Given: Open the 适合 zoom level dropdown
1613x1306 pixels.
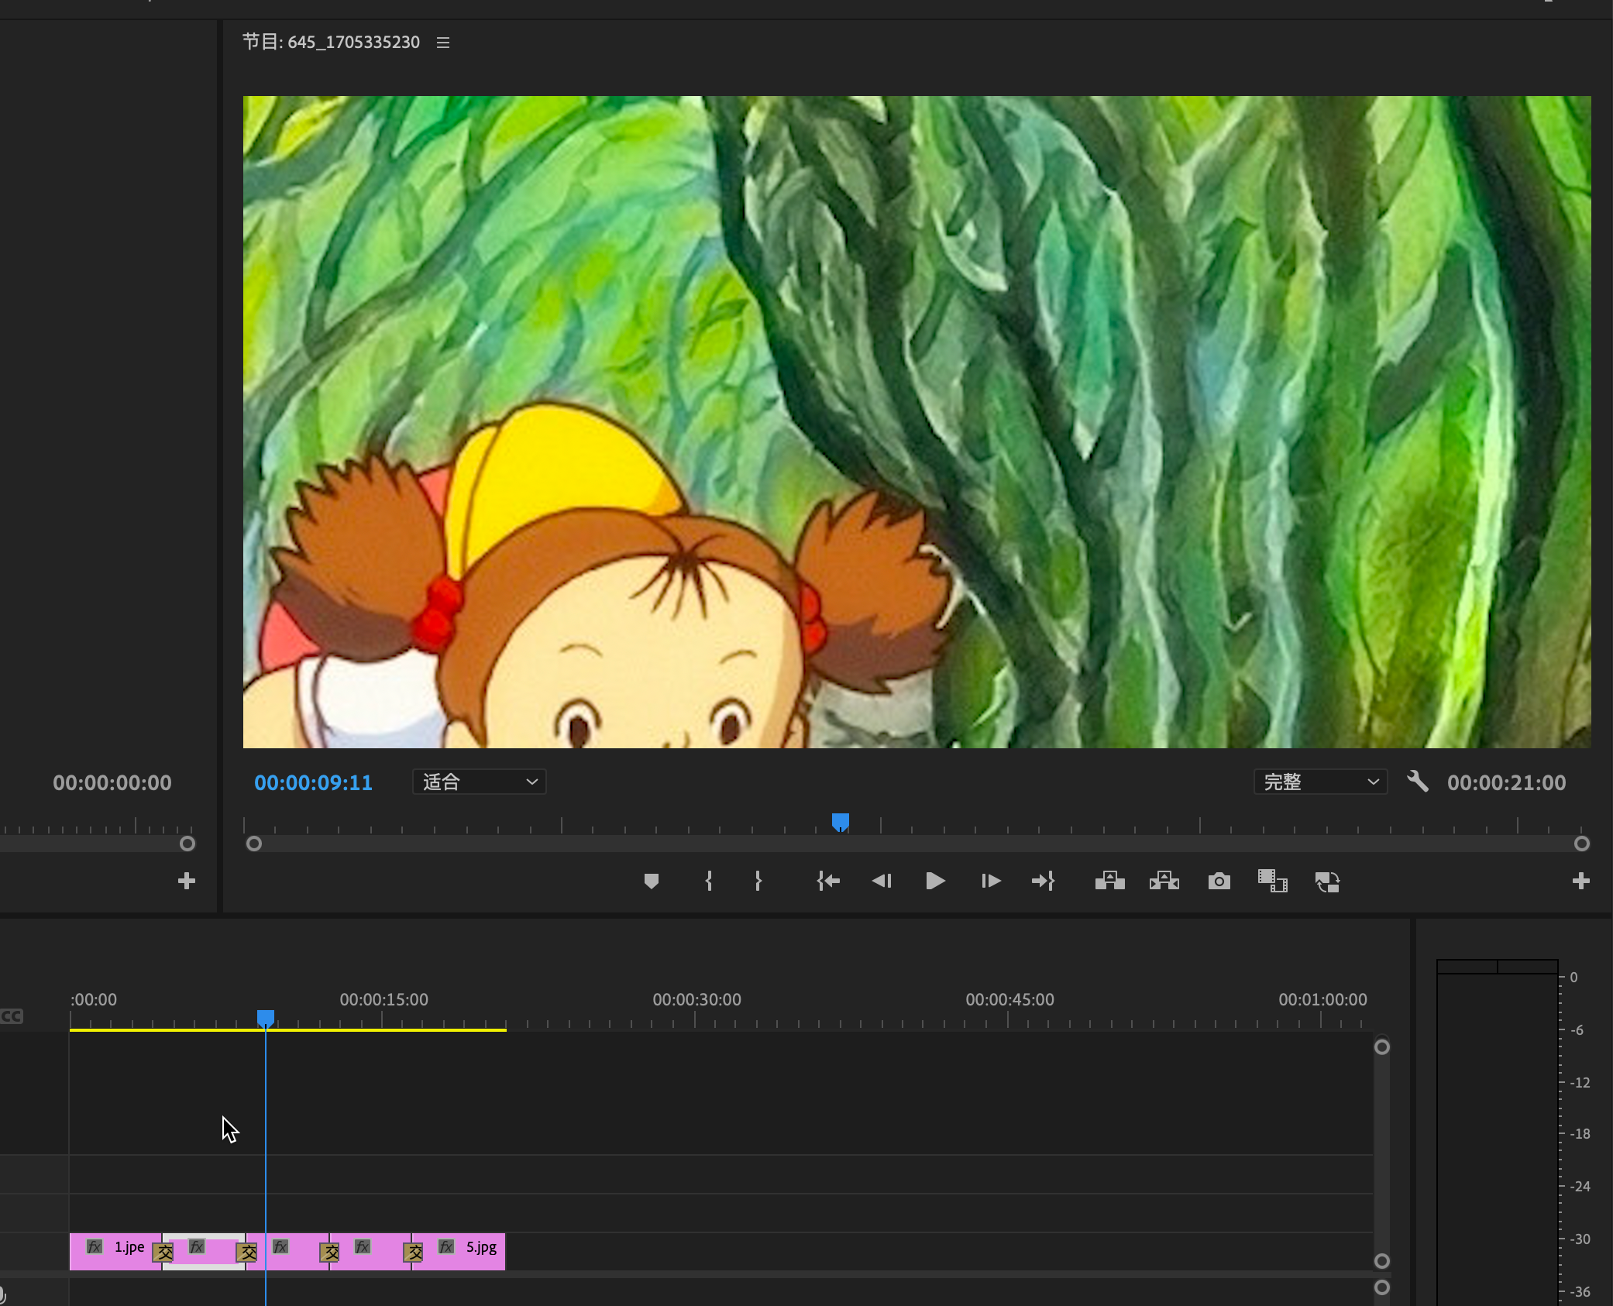Looking at the screenshot, I should (479, 782).
